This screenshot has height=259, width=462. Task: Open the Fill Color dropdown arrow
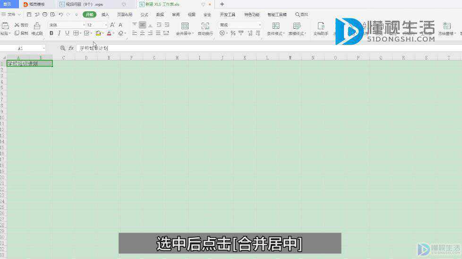click(x=103, y=33)
